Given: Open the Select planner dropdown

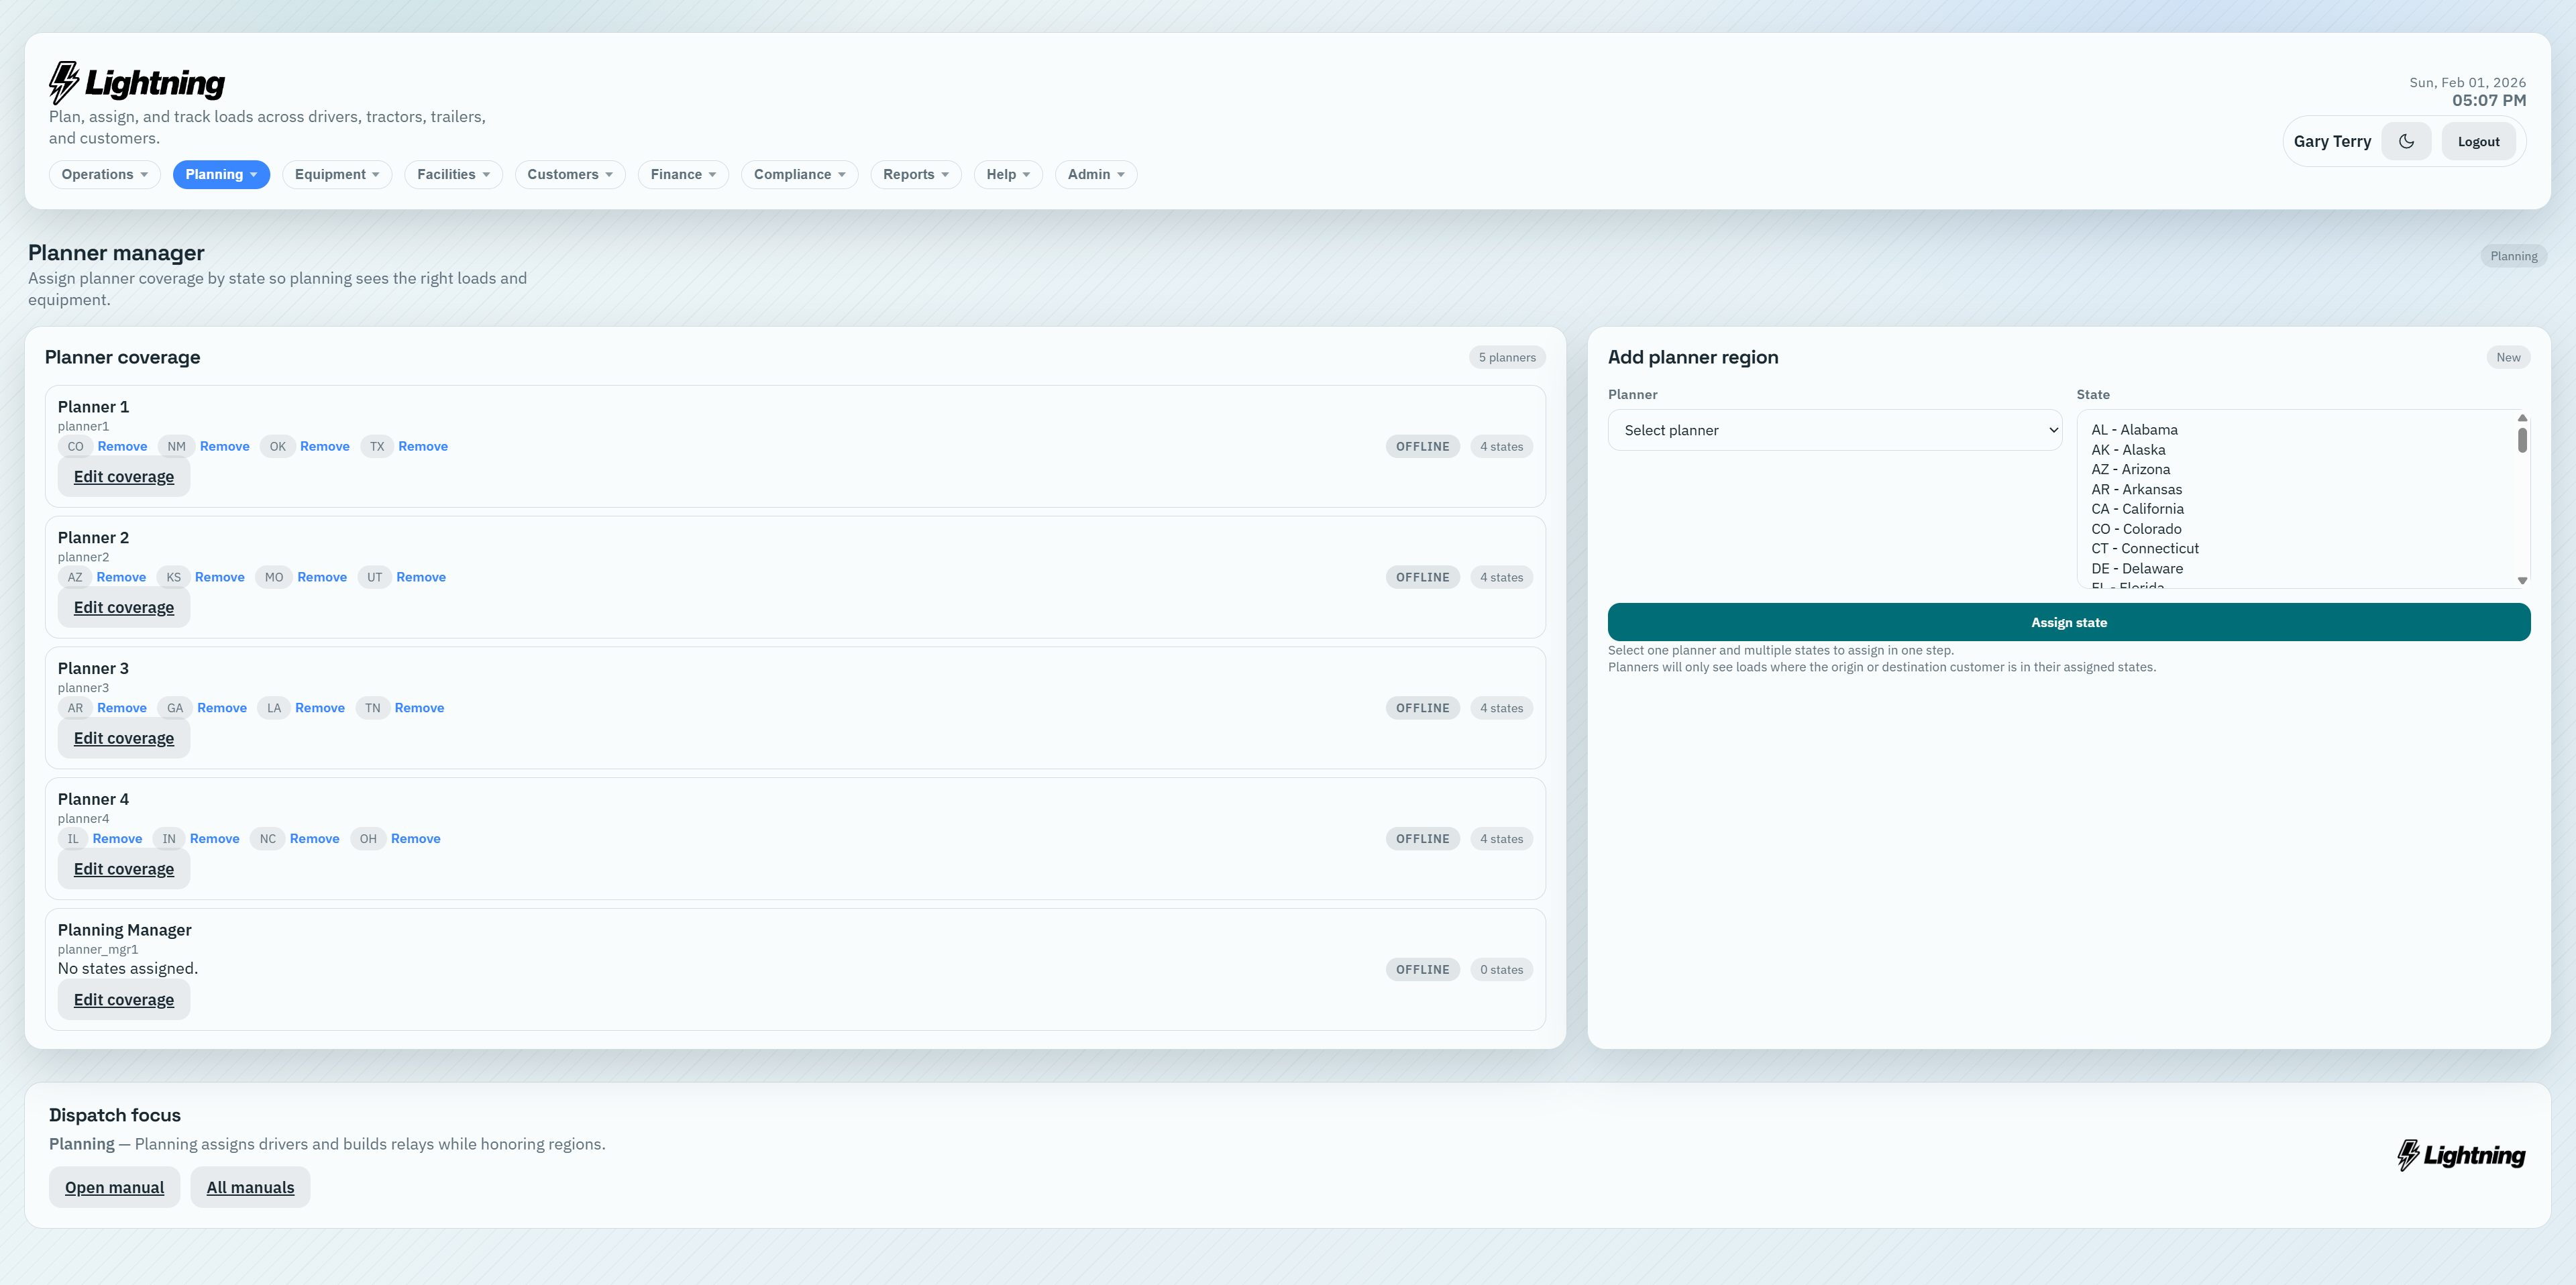Looking at the screenshot, I should [x=1834, y=430].
